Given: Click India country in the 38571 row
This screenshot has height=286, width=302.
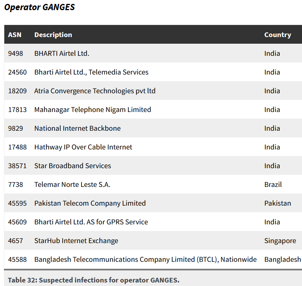Looking at the screenshot, I should tap(272, 165).
